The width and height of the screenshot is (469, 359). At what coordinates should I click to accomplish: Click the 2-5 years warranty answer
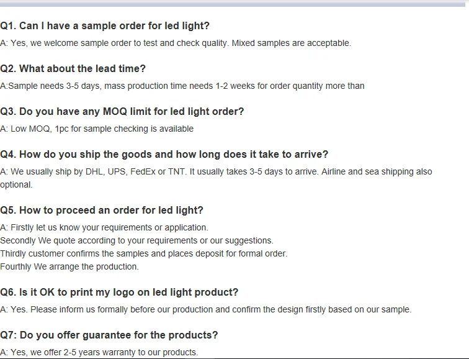(x=99, y=352)
